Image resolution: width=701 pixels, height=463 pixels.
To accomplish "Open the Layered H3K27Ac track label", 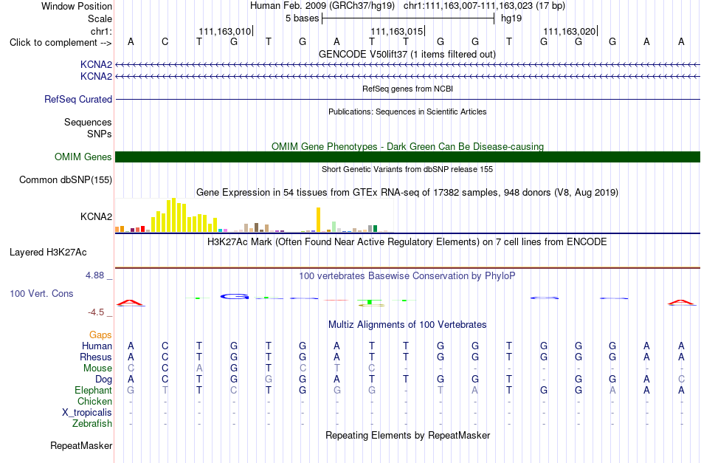I will coord(48,253).
